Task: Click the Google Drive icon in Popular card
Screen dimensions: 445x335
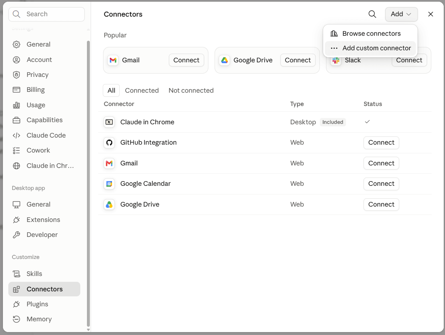Action: coord(225,60)
